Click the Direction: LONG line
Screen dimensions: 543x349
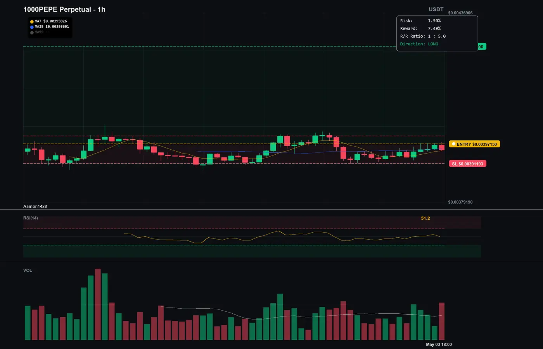click(419, 44)
